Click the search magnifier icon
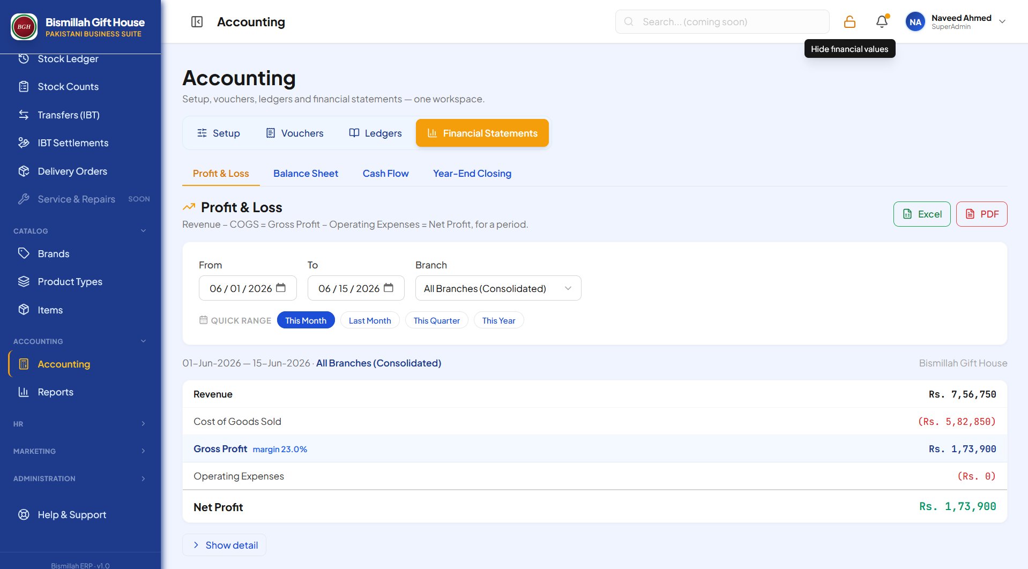The width and height of the screenshot is (1028, 569). point(629,22)
